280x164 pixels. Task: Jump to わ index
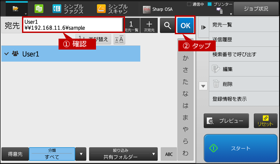pos(185,153)
